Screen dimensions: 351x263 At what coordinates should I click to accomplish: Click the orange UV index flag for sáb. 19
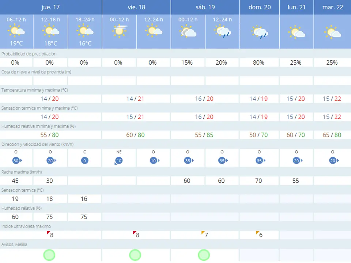point(203,233)
